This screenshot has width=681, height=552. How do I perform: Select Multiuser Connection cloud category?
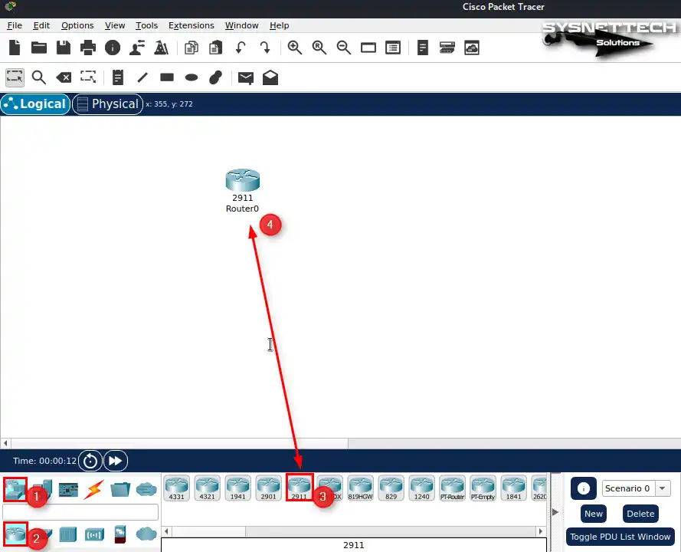pyautogui.click(x=146, y=489)
